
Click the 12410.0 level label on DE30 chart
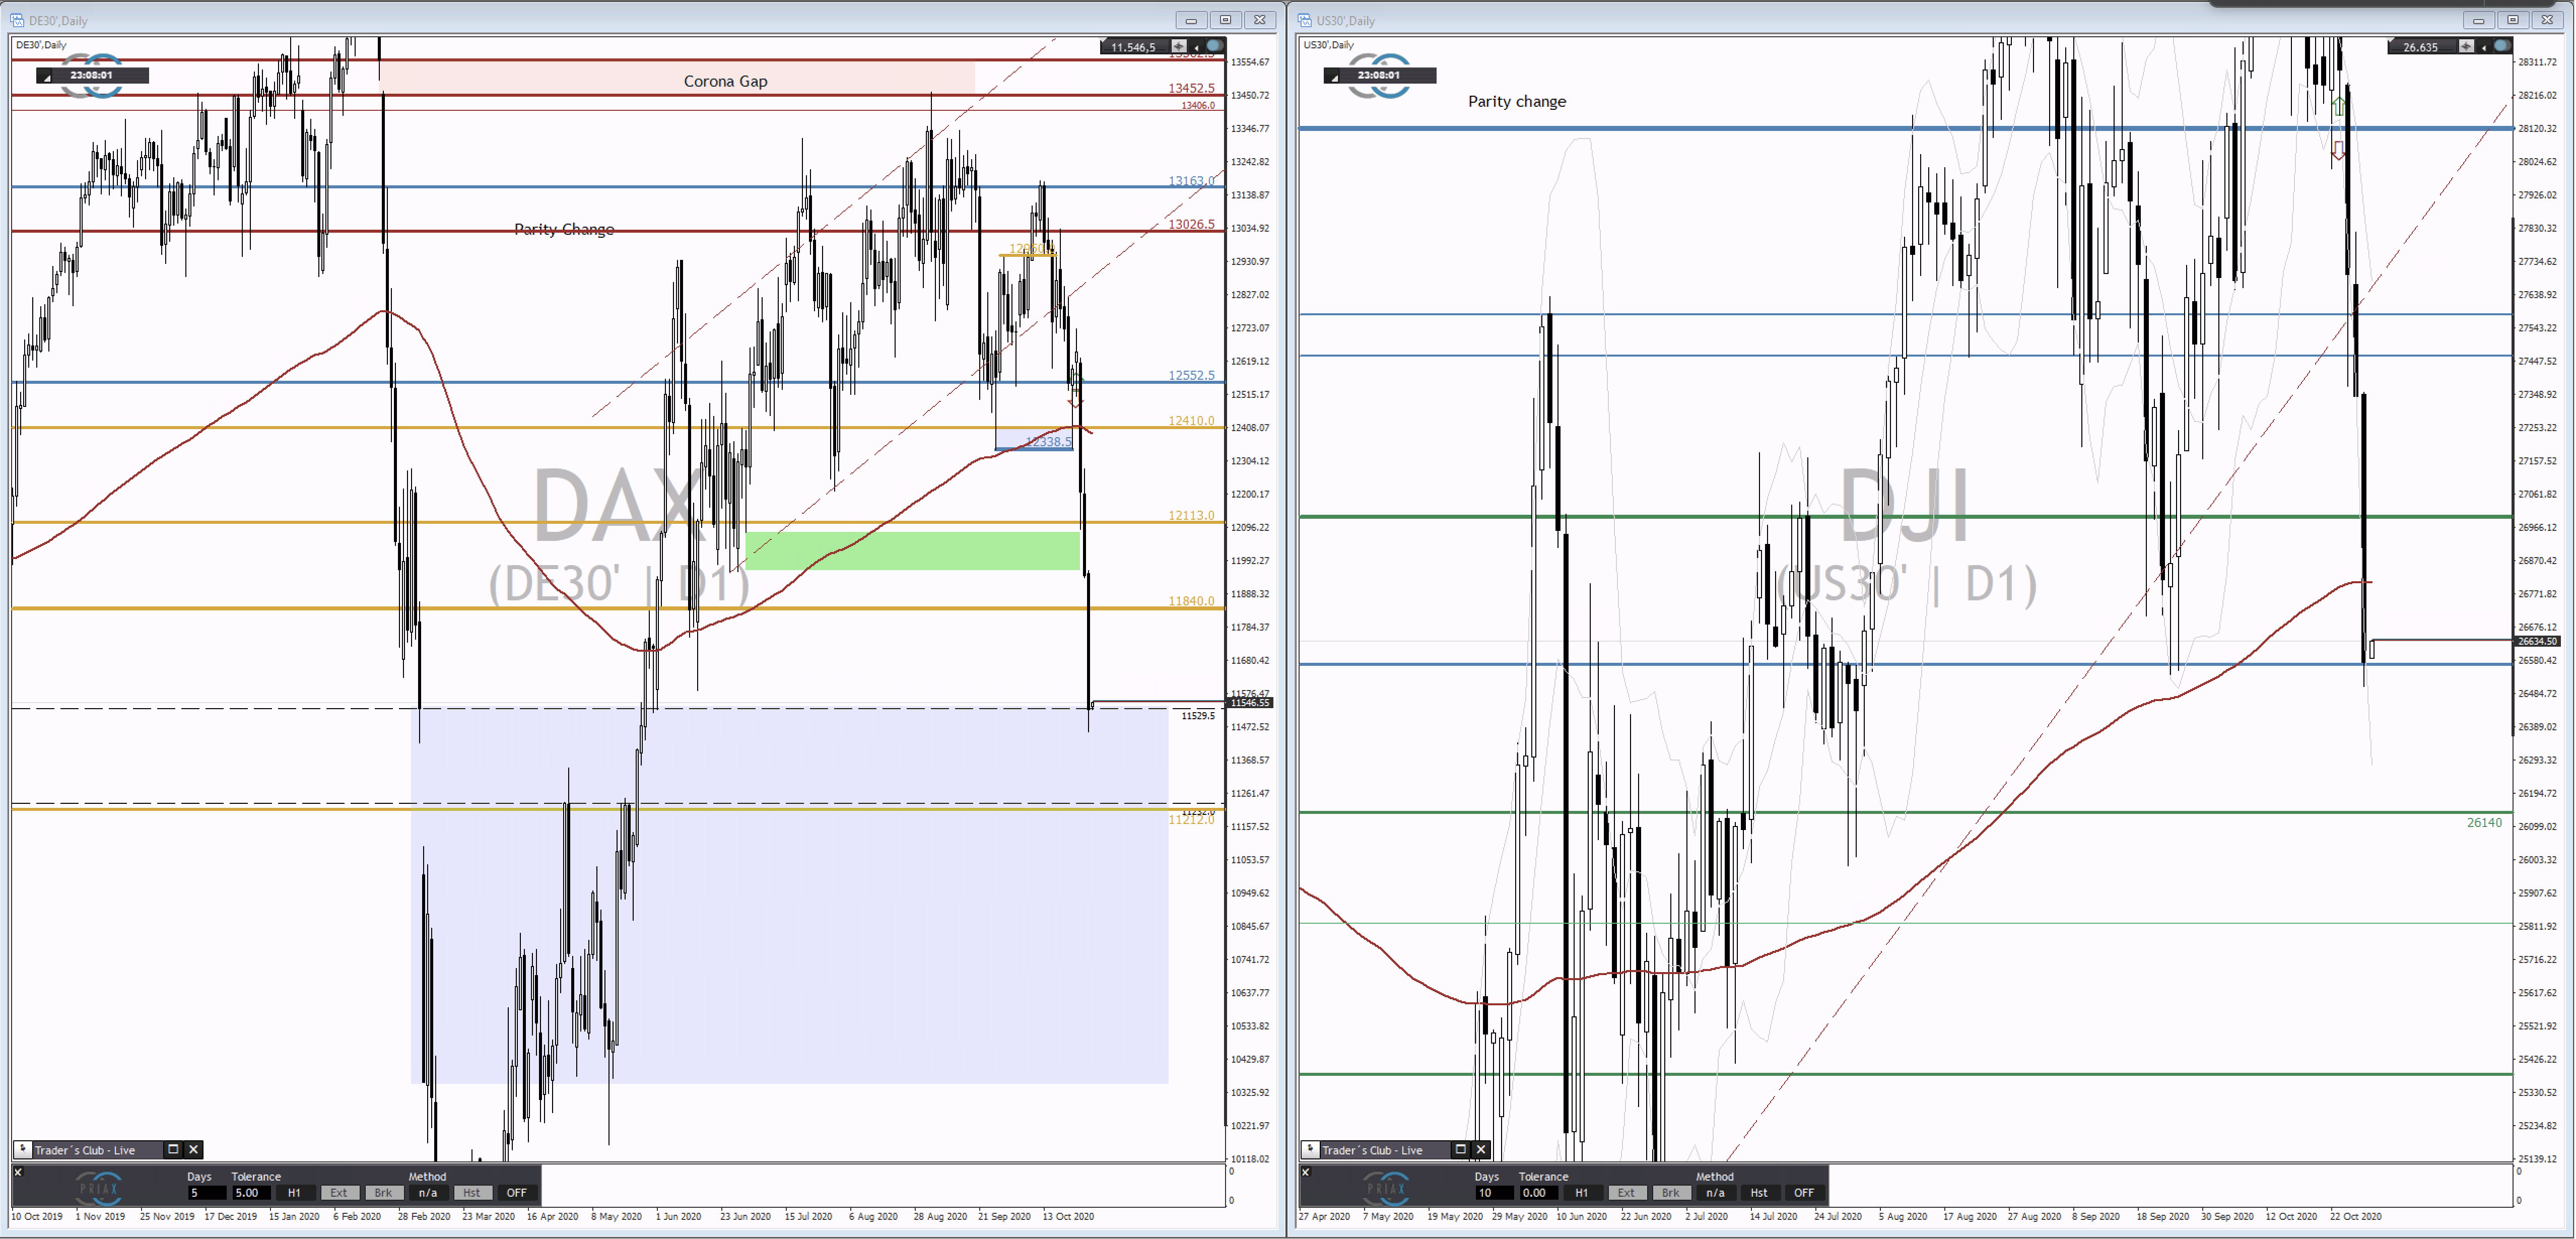pos(1191,421)
